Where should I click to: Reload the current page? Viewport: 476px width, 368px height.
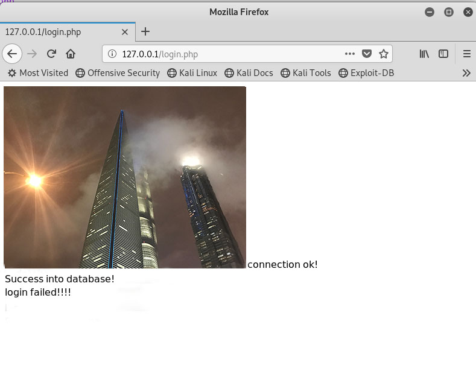pyautogui.click(x=51, y=54)
